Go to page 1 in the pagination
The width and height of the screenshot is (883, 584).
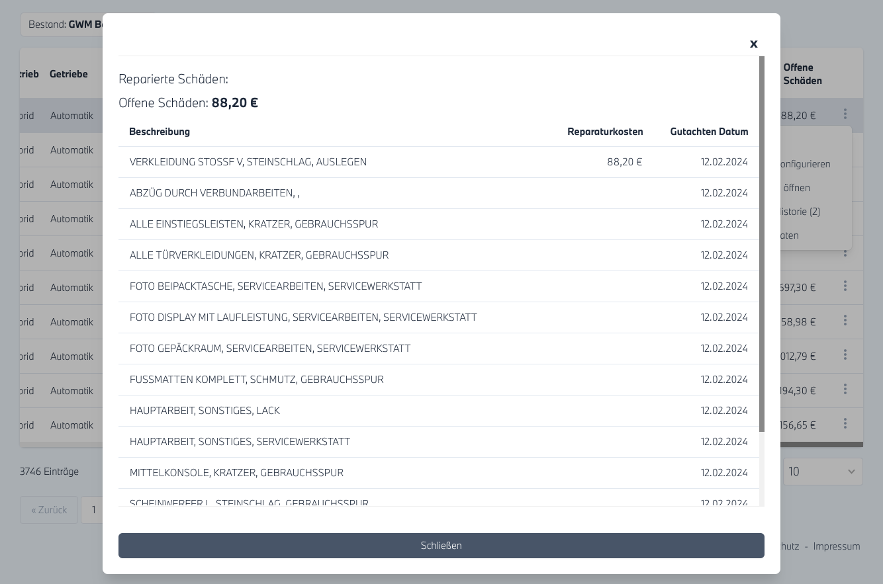93,510
